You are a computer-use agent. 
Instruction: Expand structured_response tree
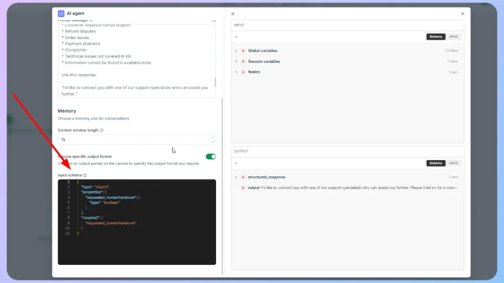click(x=236, y=177)
